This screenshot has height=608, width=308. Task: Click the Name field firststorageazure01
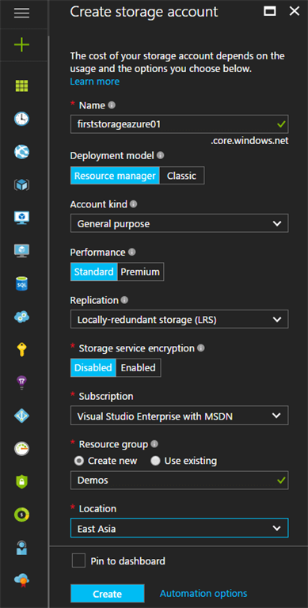179,124
